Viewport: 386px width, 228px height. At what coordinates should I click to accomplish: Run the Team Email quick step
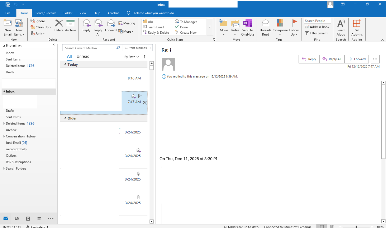(154, 27)
